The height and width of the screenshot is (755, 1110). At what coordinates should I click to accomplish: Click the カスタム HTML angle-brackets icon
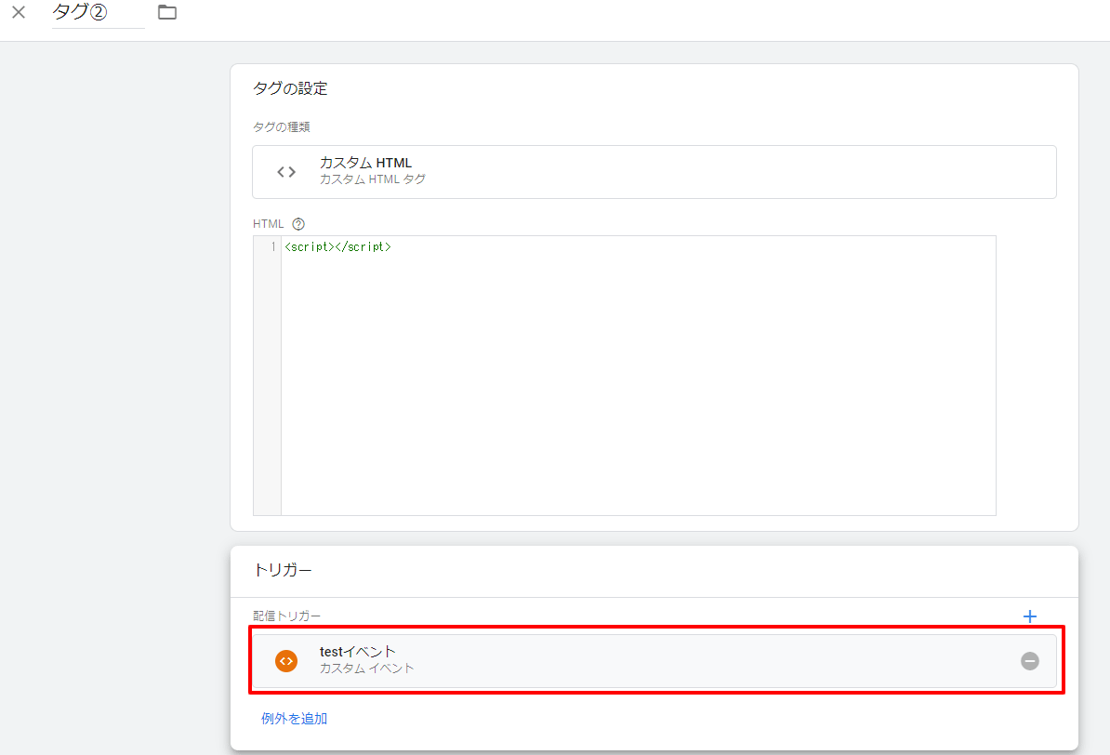pos(286,172)
